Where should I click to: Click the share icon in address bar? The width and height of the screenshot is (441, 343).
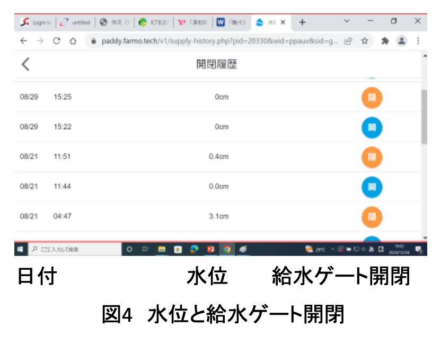[349, 41]
